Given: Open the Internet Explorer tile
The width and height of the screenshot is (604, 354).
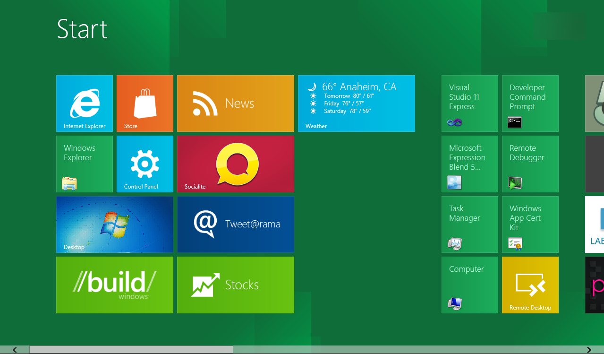Looking at the screenshot, I should [85, 104].
